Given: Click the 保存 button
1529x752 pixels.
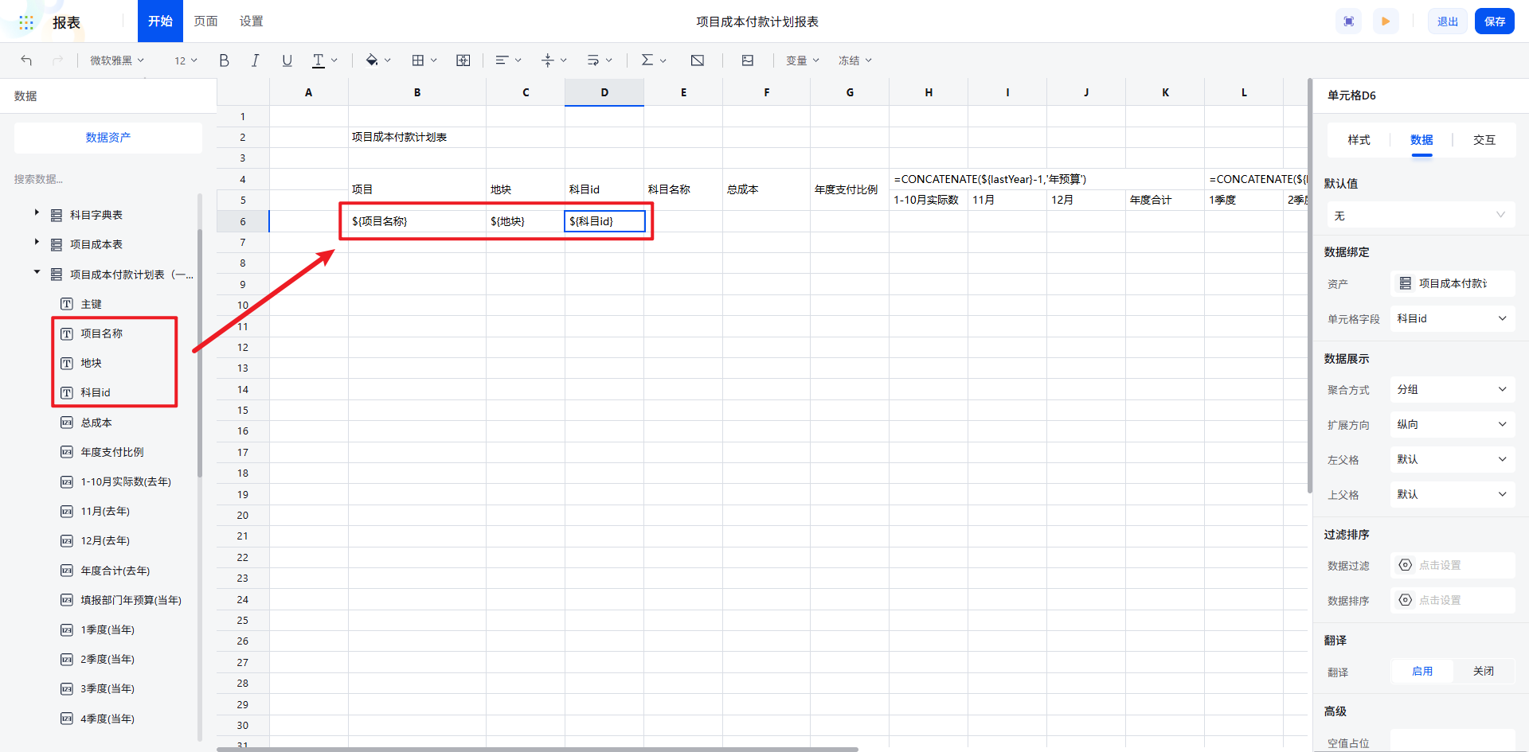Looking at the screenshot, I should click(1494, 21).
